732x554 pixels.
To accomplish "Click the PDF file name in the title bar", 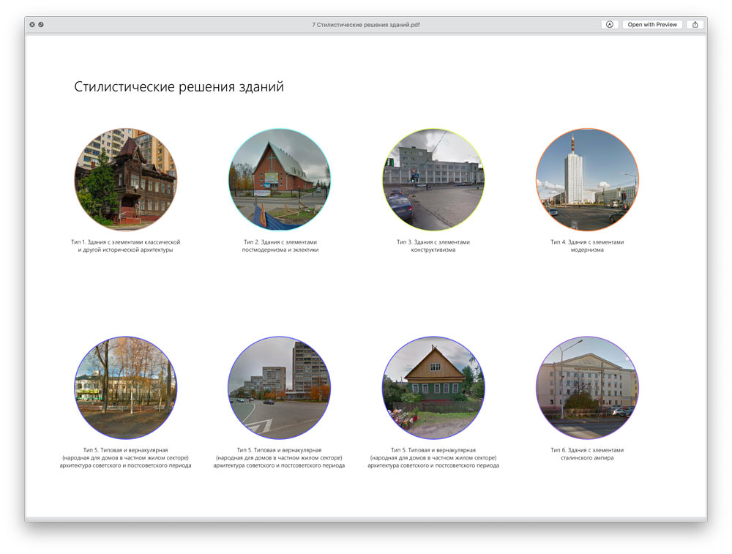I will (x=366, y=25).
